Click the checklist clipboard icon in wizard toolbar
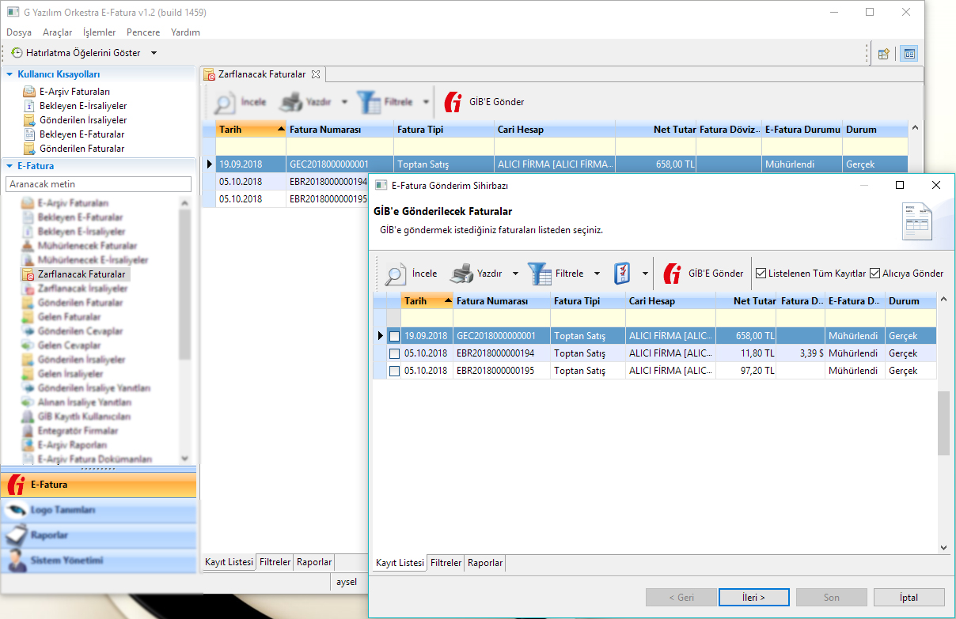 tap(622, 274)
